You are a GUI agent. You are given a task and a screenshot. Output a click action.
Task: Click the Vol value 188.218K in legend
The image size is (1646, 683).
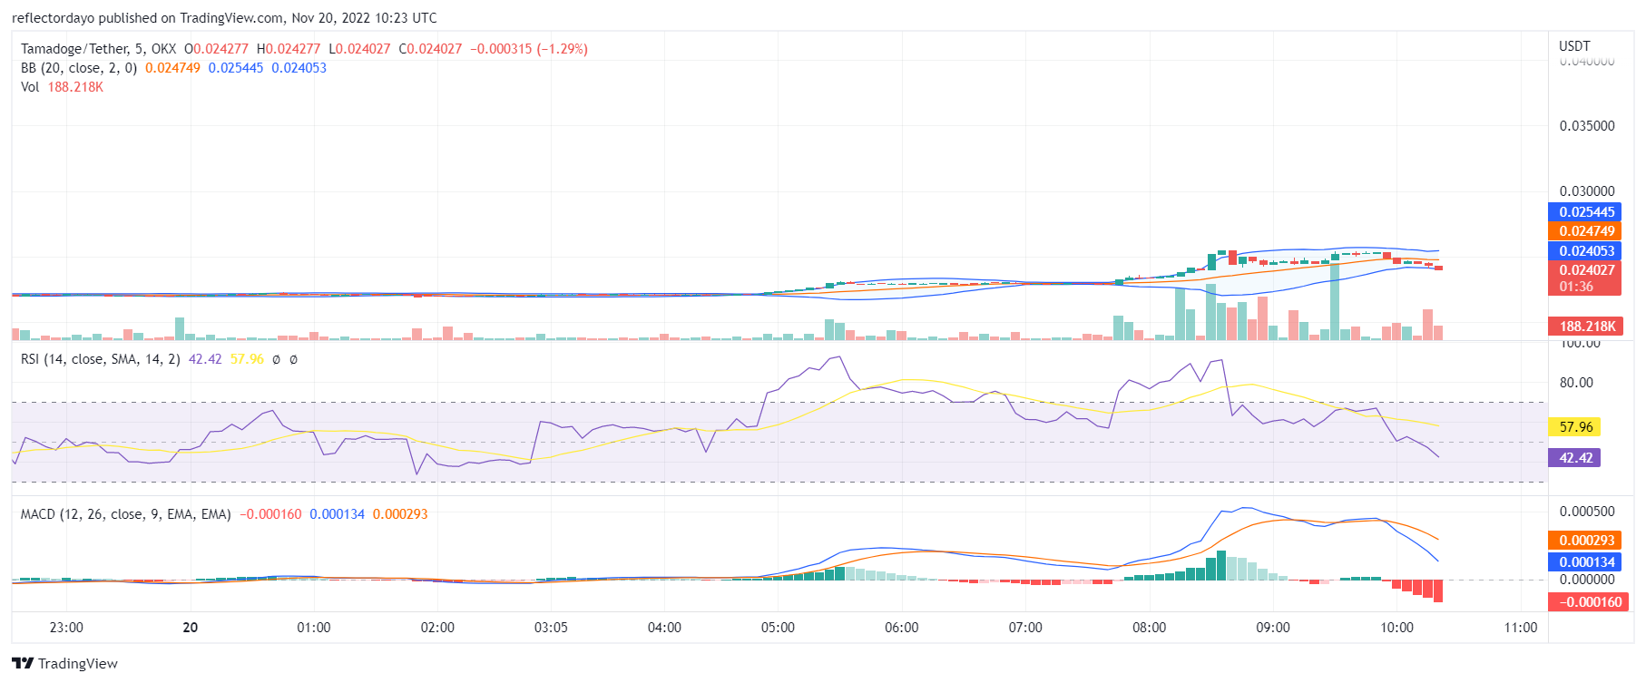pos(75,87)
